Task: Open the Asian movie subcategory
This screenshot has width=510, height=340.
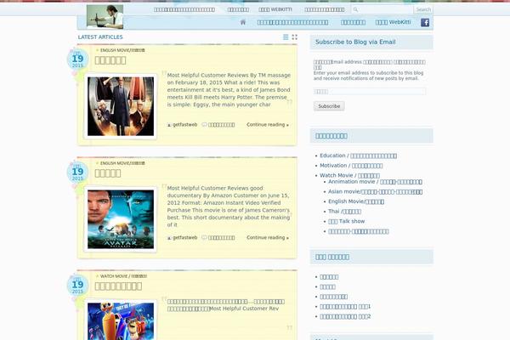Action: point(375,191)
